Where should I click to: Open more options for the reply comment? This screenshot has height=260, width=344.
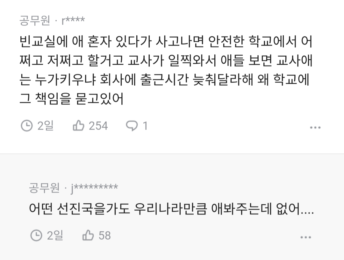[x=305, y=237]
